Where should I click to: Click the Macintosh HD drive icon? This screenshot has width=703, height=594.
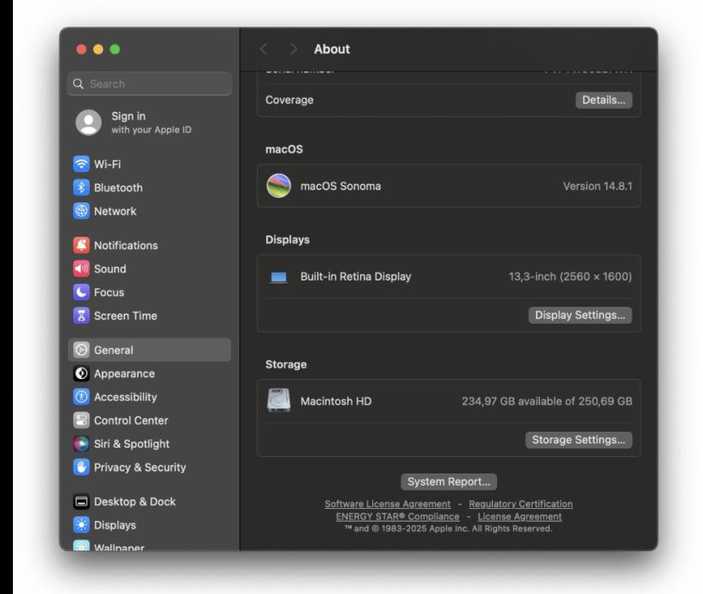click(x=278, y=400)
